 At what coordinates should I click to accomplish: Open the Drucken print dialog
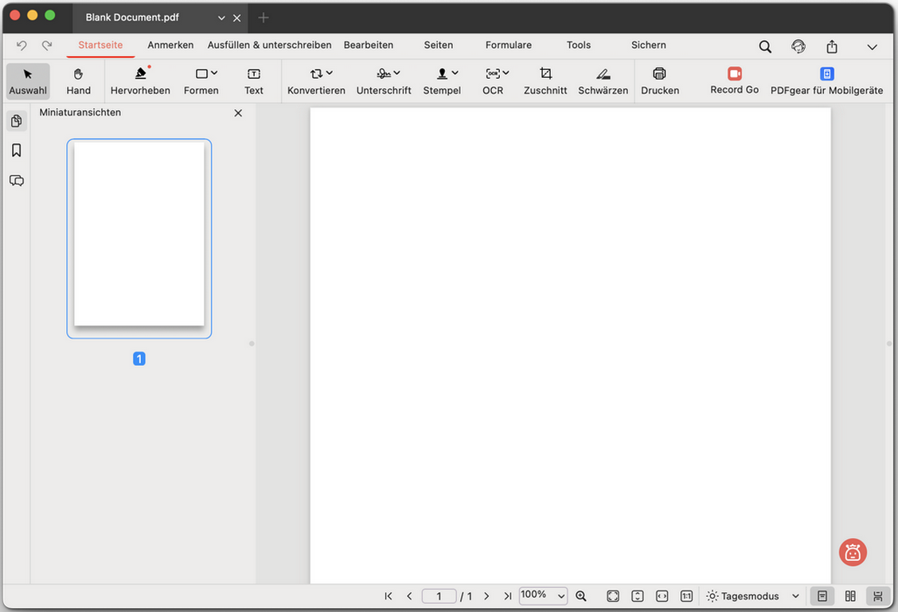click(x=659, y=80)
